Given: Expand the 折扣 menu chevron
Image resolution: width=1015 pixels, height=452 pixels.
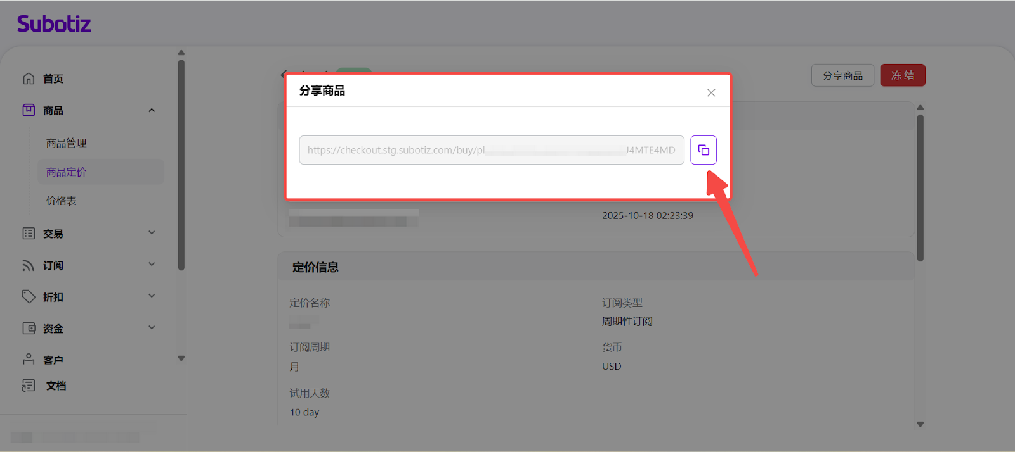Looking at the screenshot, I should coord(152,296).
